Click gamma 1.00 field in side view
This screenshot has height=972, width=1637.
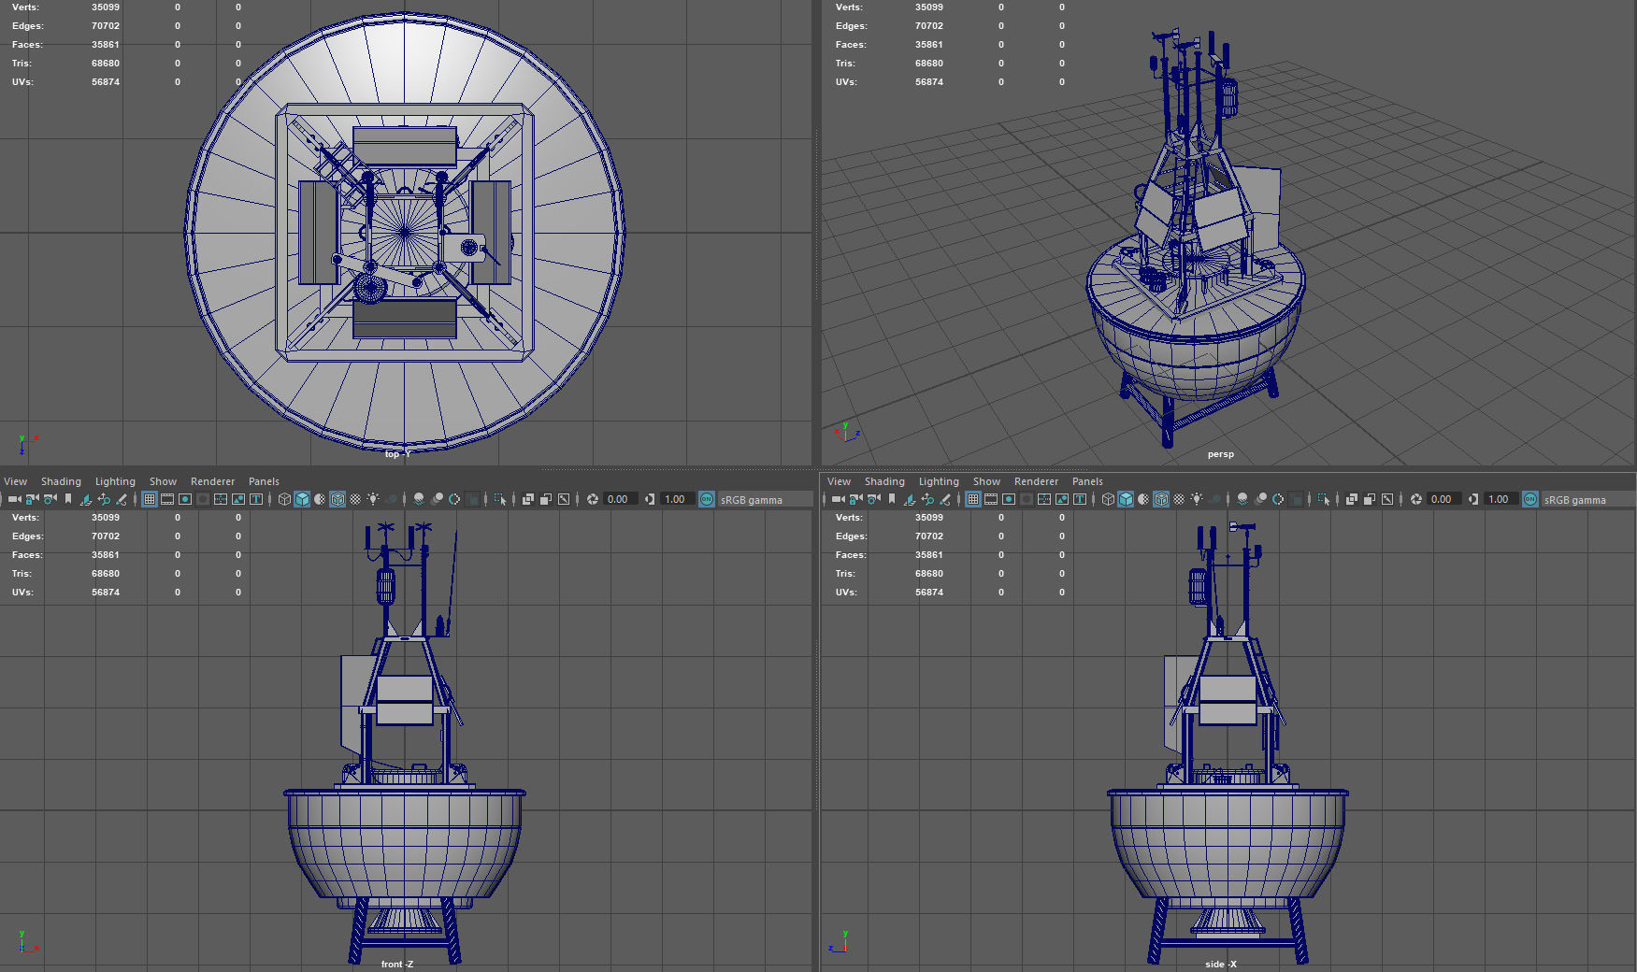coord(1501,499)
